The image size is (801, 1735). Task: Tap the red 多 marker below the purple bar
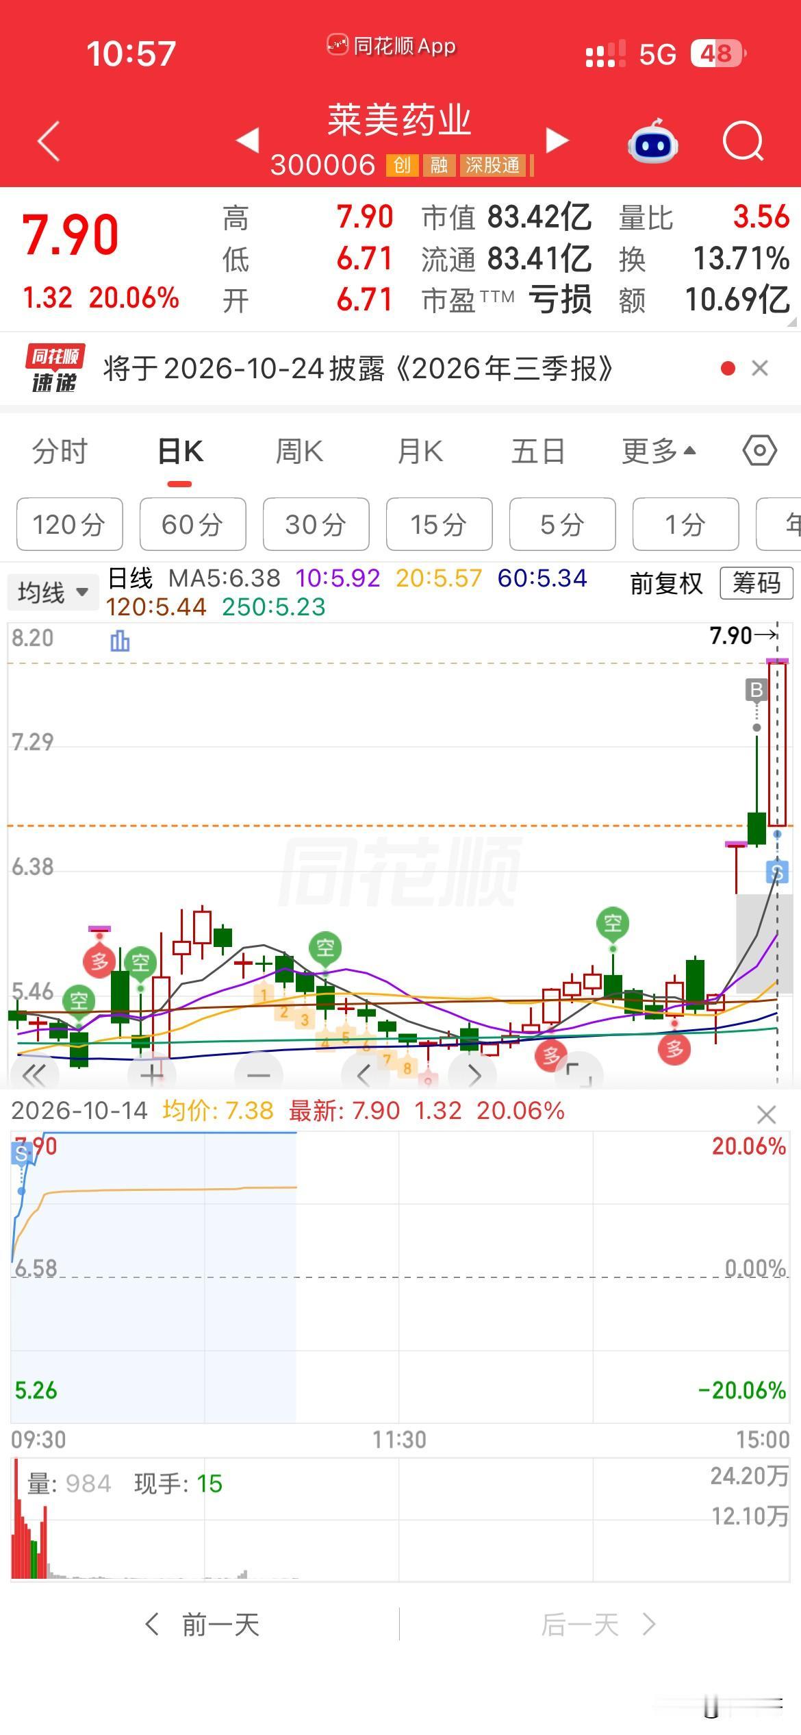click(99, 962)
